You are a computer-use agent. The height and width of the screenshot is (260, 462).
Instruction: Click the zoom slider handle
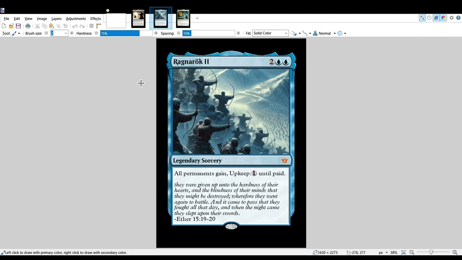coord(431,252)
